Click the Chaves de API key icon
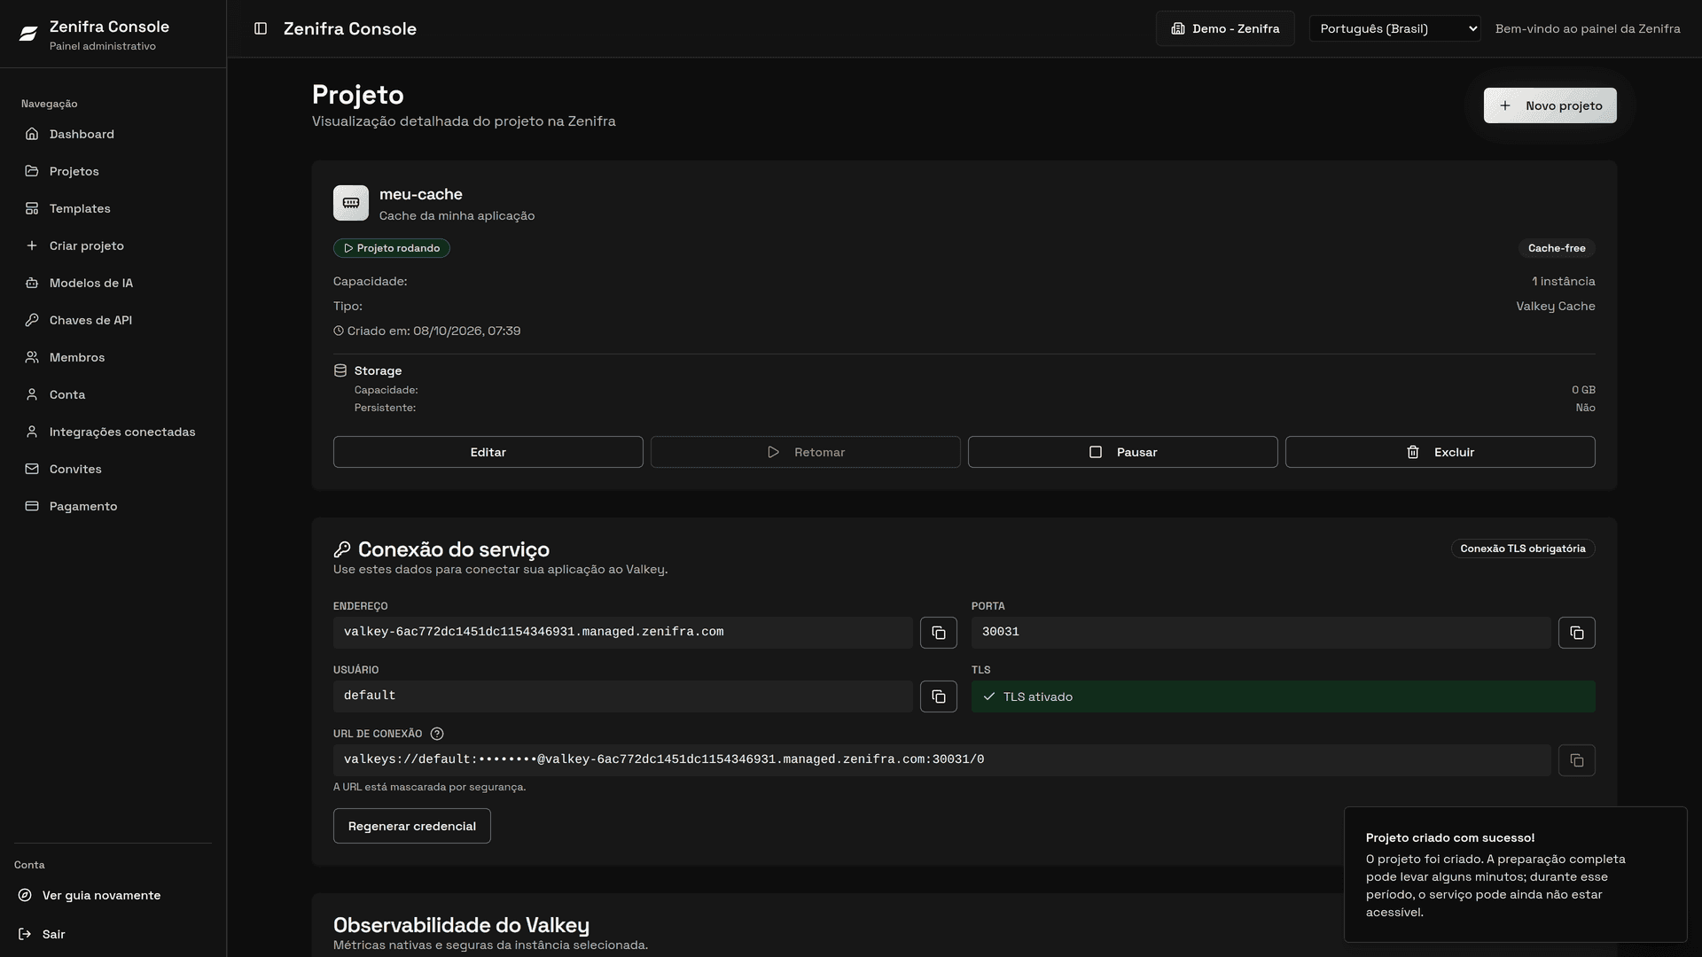This screenshot has height=957, width=1702. [32, 320]
